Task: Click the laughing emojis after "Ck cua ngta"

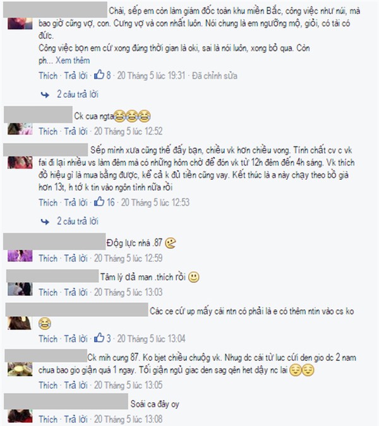Action: tap(132, 116)
